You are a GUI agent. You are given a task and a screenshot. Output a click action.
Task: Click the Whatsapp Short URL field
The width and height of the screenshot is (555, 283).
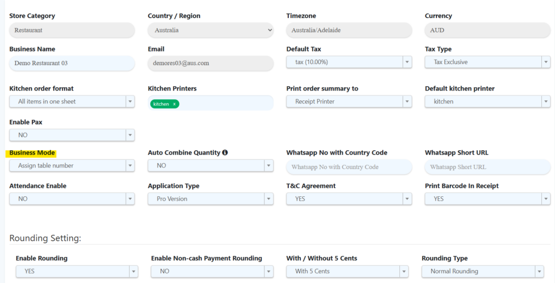487,167
